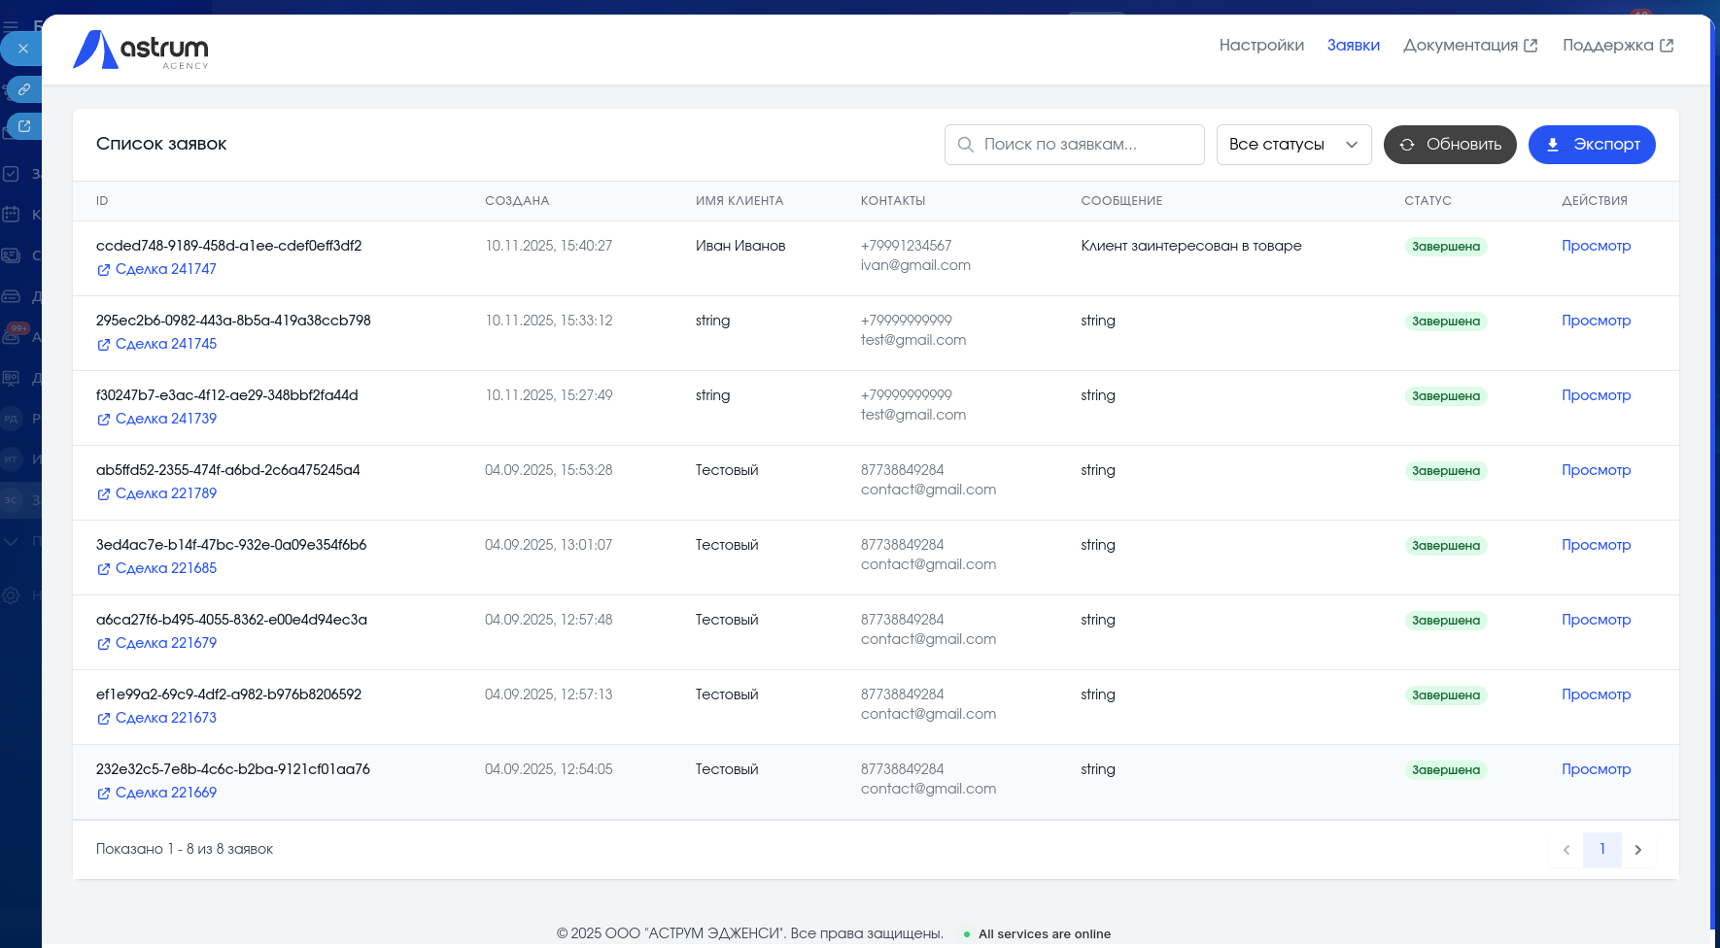Switch to the Заявки tab
1720x948 pixels.
pyautogui.click(x=1353, y=46)
